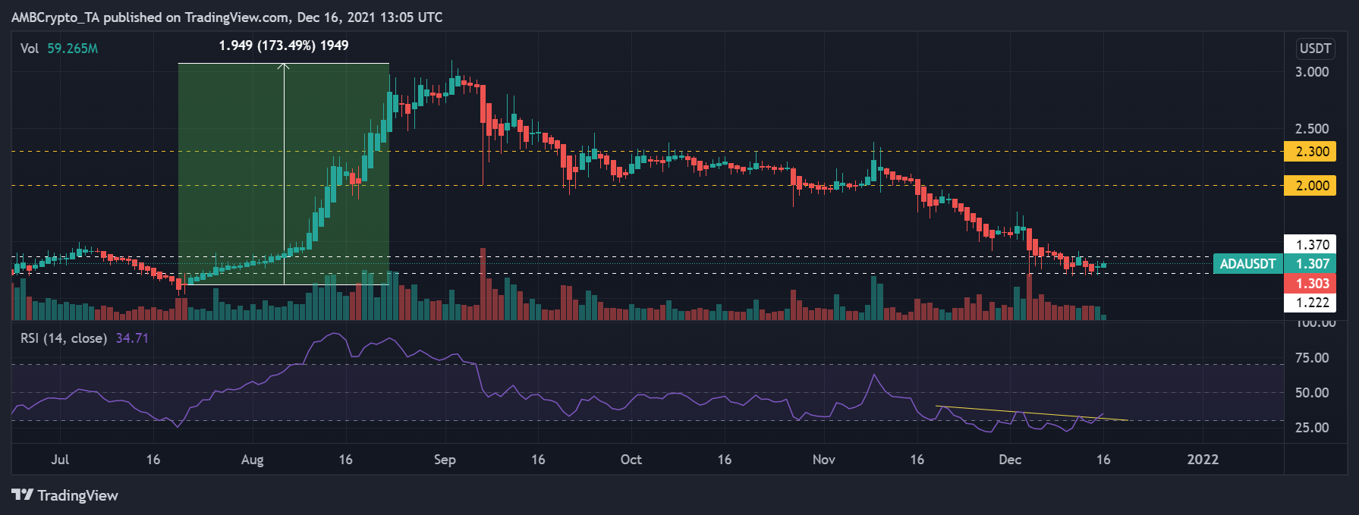This screenshot has height=515, width=1359.
Task: Click the Dec date axis label
Action: [1010, 460]
